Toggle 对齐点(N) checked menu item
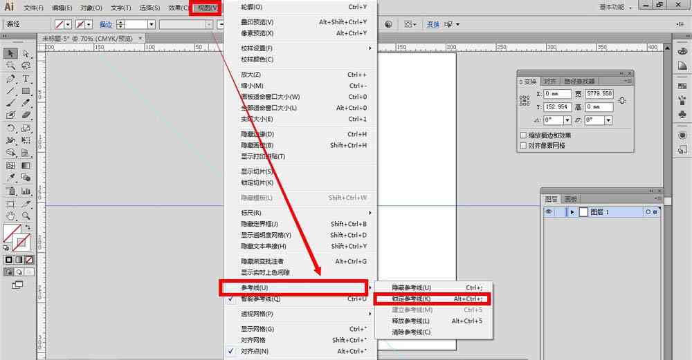This screenshot has width=692, height=360. 300,351
